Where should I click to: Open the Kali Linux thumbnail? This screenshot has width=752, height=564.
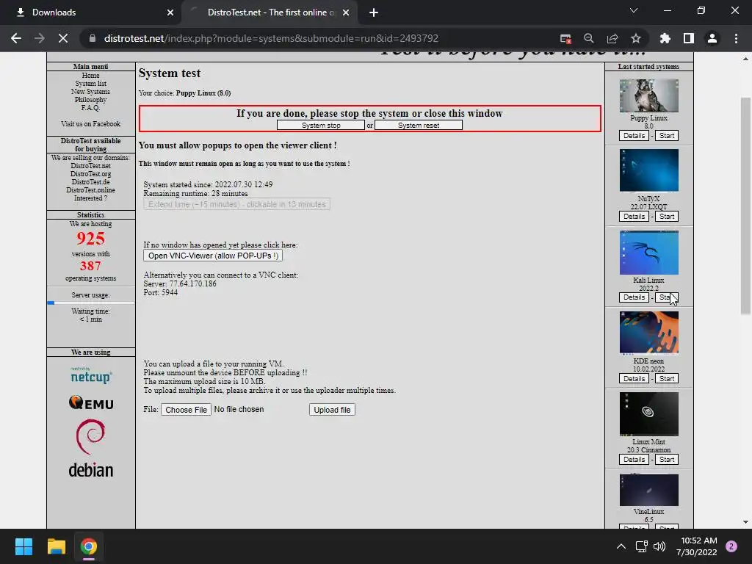tap(649, 253)
